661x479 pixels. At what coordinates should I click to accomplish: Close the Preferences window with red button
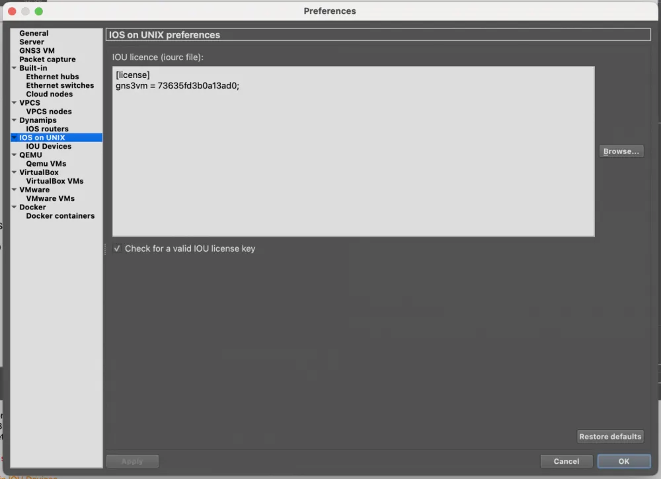click(x=12, y=11)
